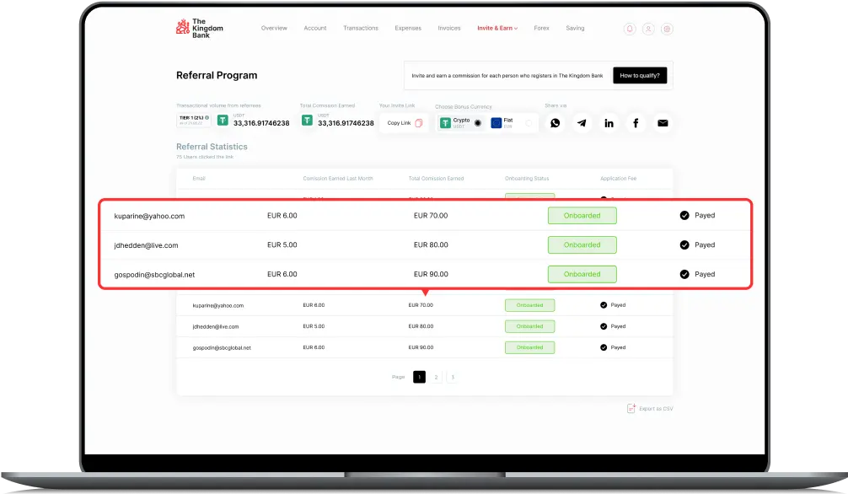Click the Application Fee column header
This screenshot has width=848, height=494.
(x=618, y=179)
